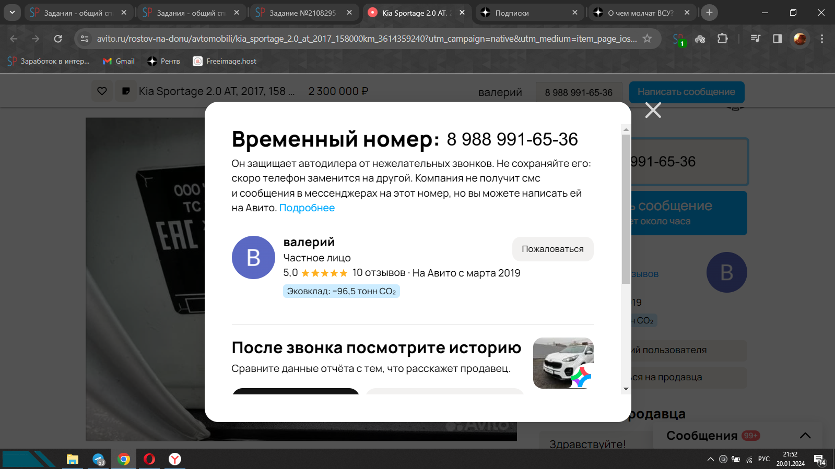Open валерий's avatar in the popup
The image size is (835, 469).
[x=253, y=257]
